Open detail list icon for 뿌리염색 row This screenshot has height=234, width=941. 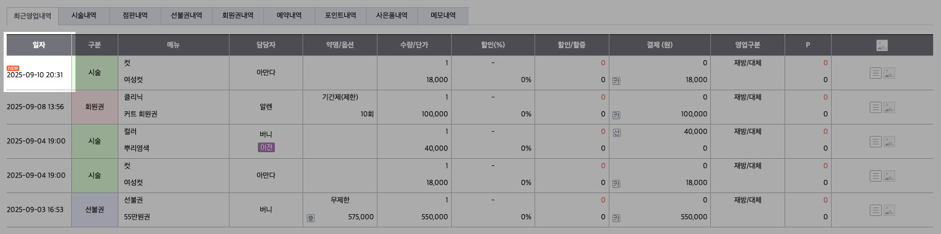(x=875, y=142)
